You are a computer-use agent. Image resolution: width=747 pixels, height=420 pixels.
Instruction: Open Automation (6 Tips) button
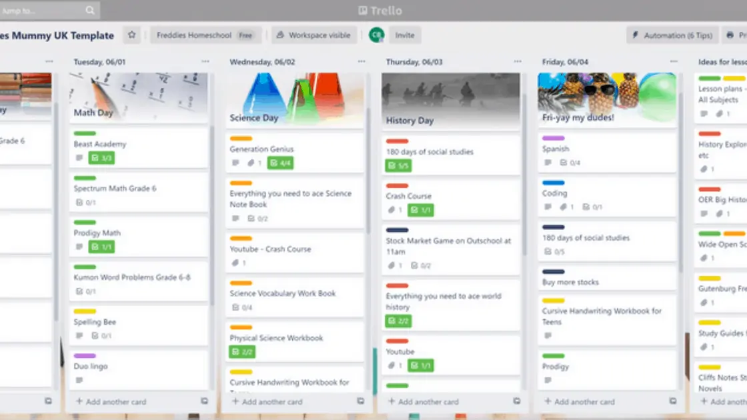(x=672, y=35)
